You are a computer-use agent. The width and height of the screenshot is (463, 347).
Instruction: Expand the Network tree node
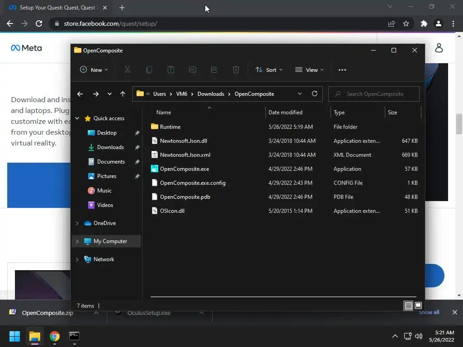click(77, 259)
